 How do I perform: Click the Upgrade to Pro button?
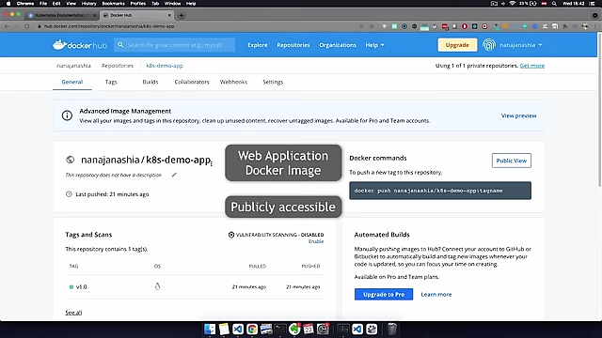click(384, 294)
